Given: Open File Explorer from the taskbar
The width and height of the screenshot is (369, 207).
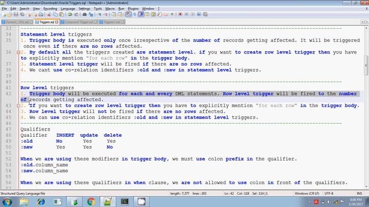Looking at the screenshot, I should coord(24,202).
